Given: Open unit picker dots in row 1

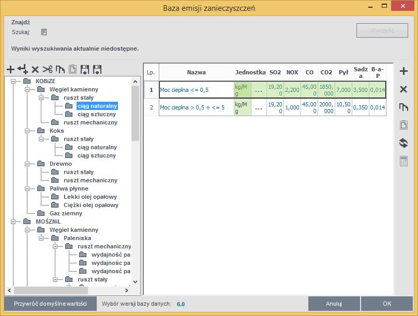Looking at the screenshot, I should pyautogui.click(x=259, y=90).
